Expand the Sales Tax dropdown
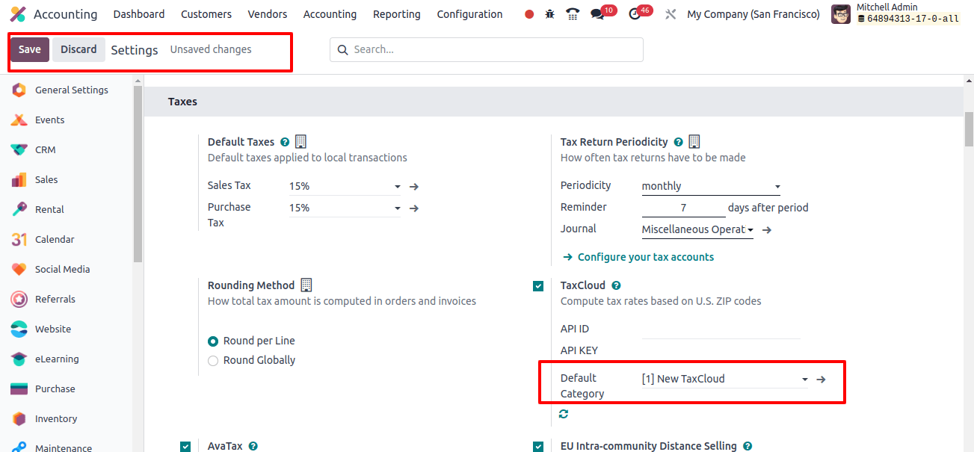Viewport: 974px width, 452px height. (x=345, y=187)
